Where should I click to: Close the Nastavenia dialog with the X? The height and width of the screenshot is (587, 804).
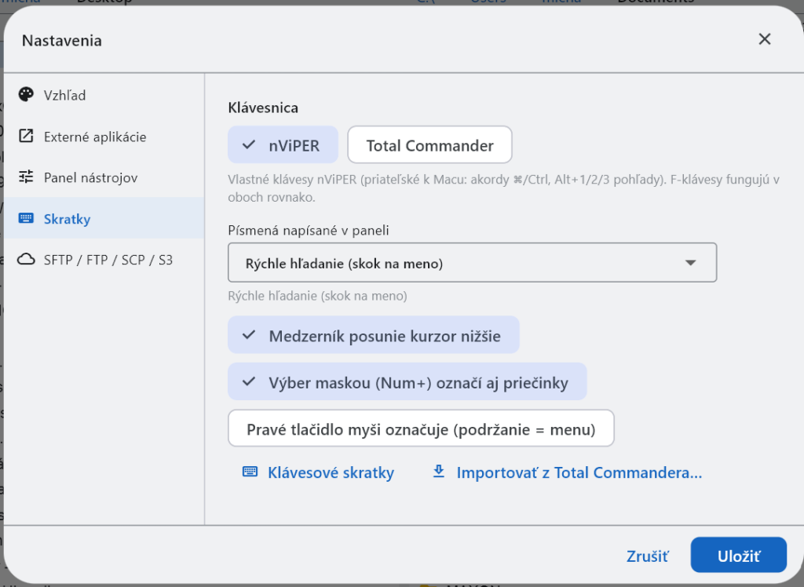[x=765, y=39]
